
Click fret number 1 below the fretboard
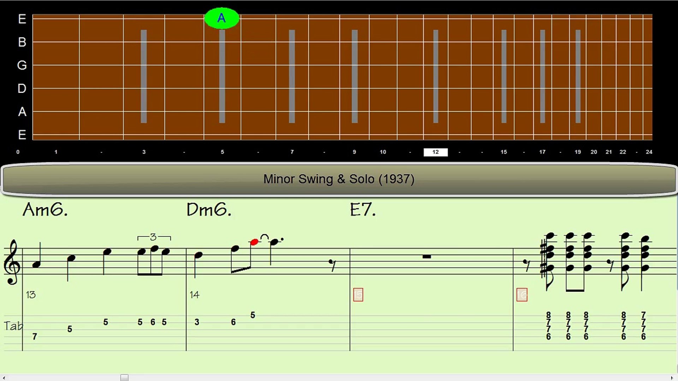pos(56,152)
